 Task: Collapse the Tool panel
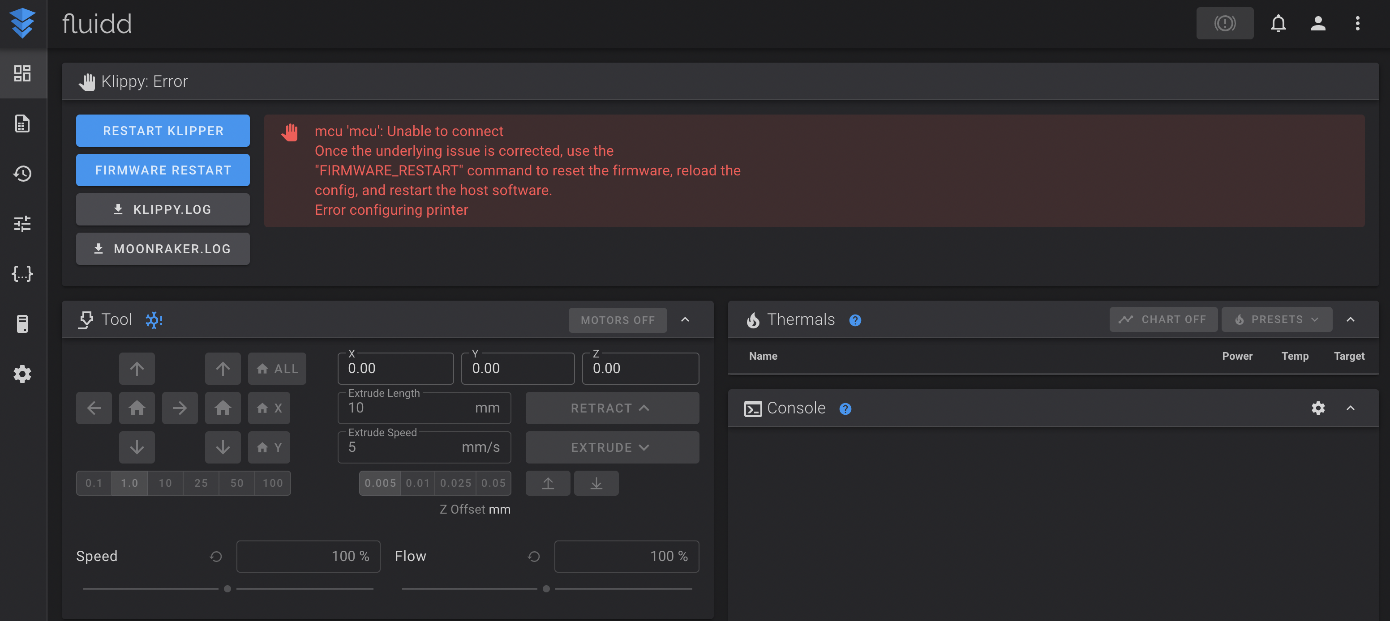click(x=685, y=319)
